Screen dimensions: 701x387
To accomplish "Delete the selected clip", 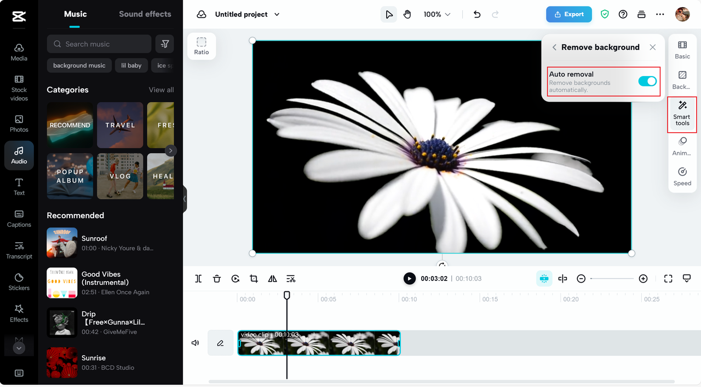I will (x=217, y=279).
